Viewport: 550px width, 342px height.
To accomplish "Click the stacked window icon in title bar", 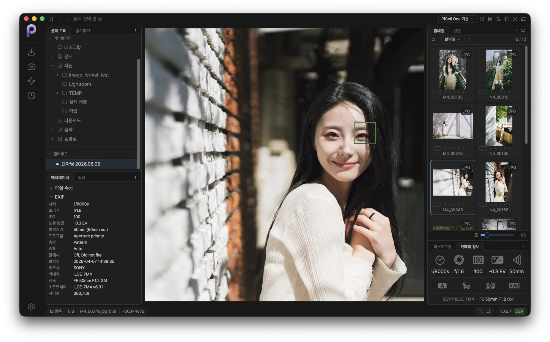I will [507, 19].
